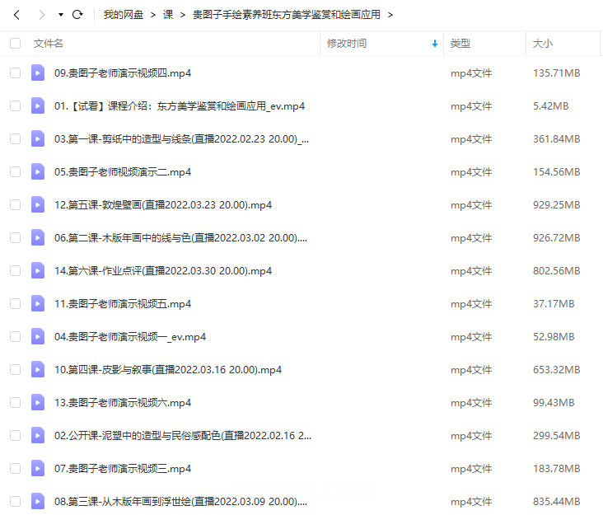Click the video icon for 12.第五课-敦煌壁画

[x=38, y=205]
